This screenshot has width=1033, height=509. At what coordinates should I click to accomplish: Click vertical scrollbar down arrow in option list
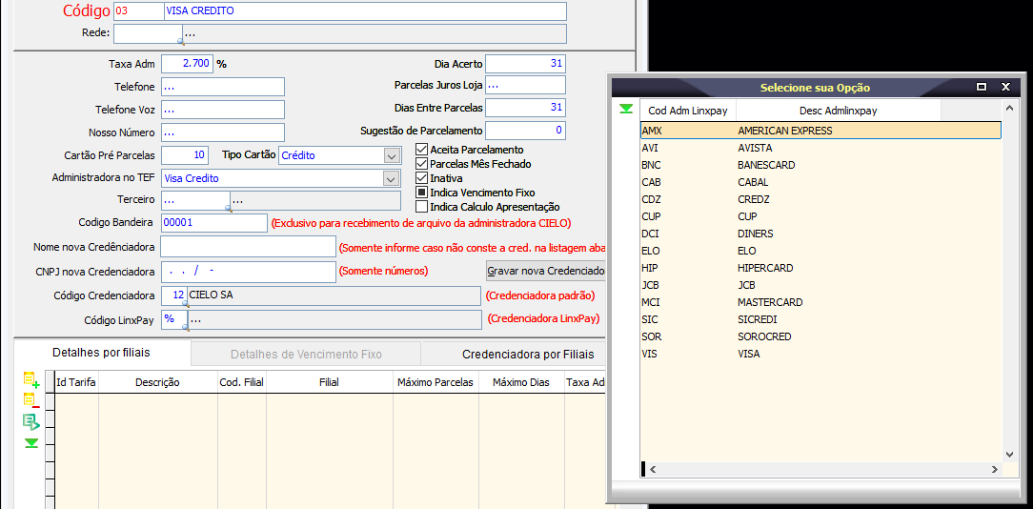tap(1010, 455)
